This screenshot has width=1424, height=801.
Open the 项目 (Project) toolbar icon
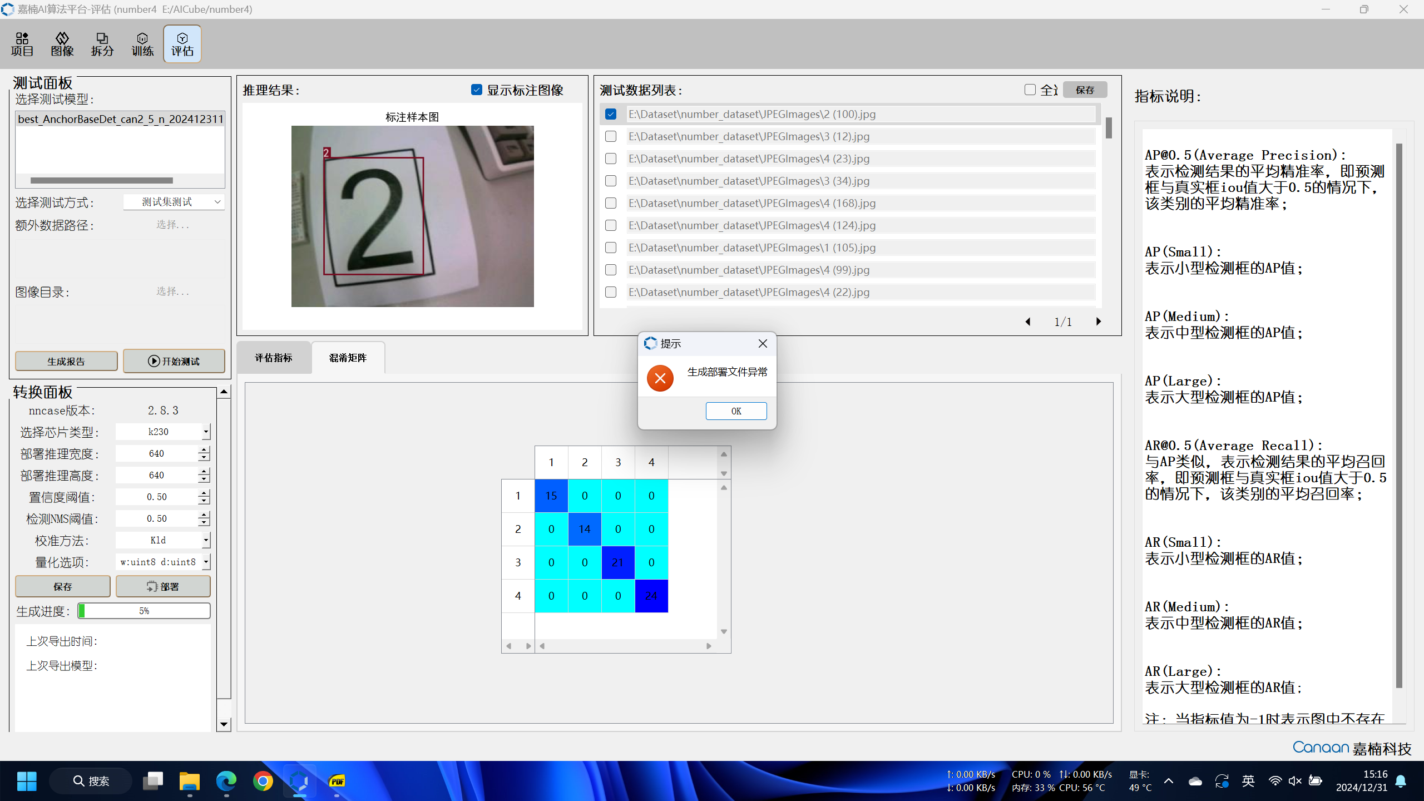[x=22, y=44]
